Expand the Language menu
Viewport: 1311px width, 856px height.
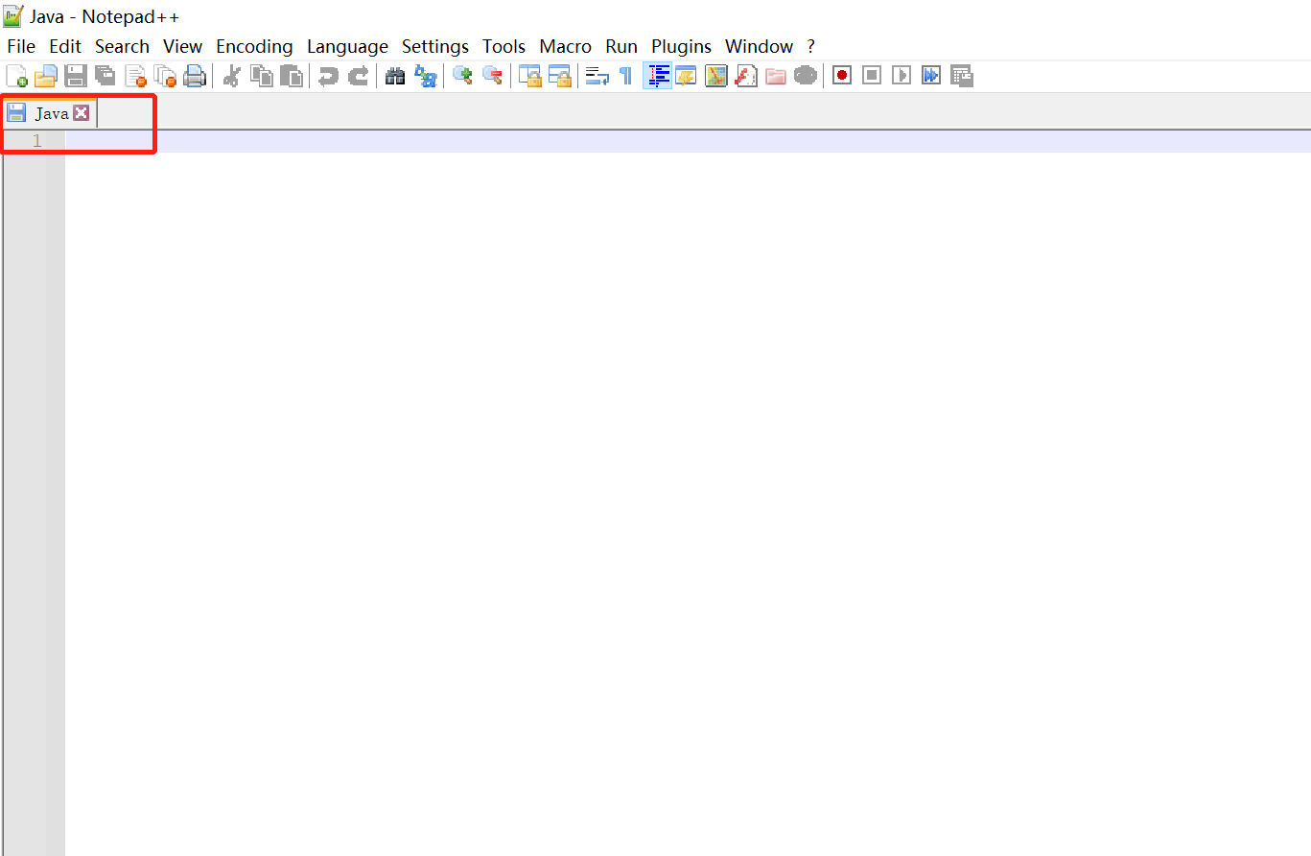tap(347, 46)
